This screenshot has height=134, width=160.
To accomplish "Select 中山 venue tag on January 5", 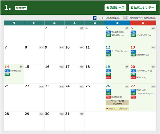I will pyautogui.click(x=108, y=32).
